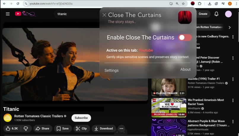Open MindSquire channel name
Screen dimensions: 239x136
coord(194,108)
